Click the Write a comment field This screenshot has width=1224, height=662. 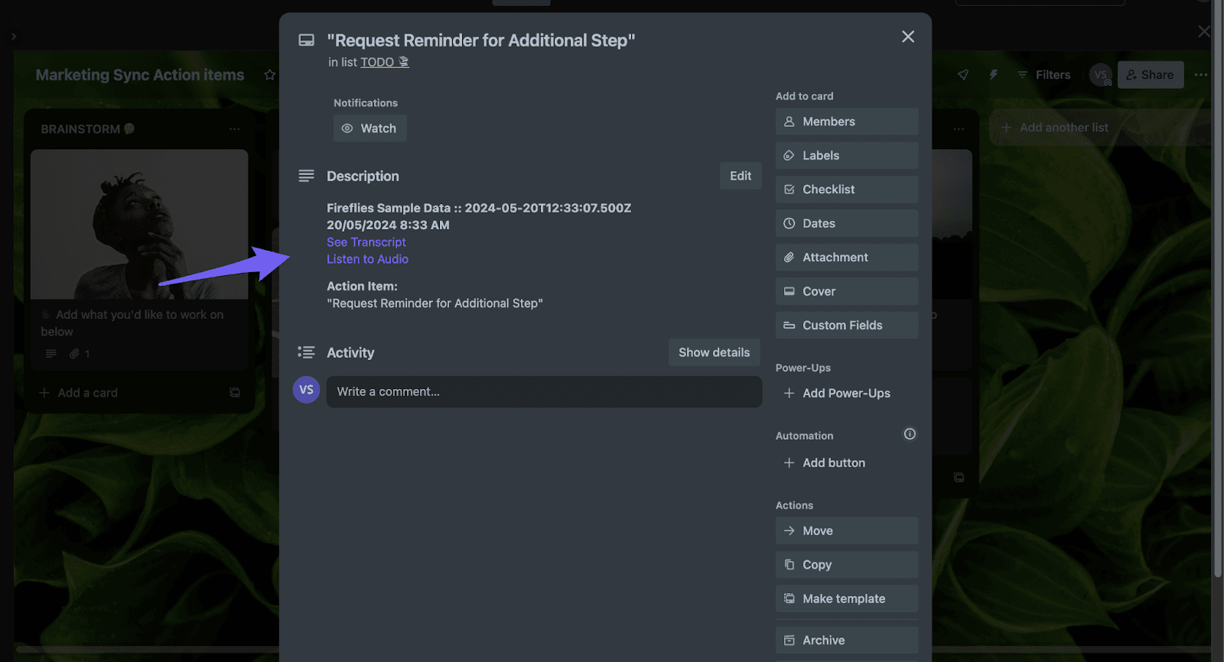coord(544,391)
